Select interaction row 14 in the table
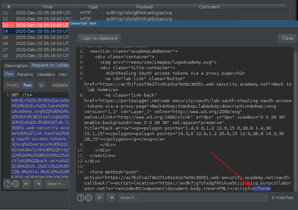This screenshot has height=210, width=298. pyautogui.click(x=36, y=31)
